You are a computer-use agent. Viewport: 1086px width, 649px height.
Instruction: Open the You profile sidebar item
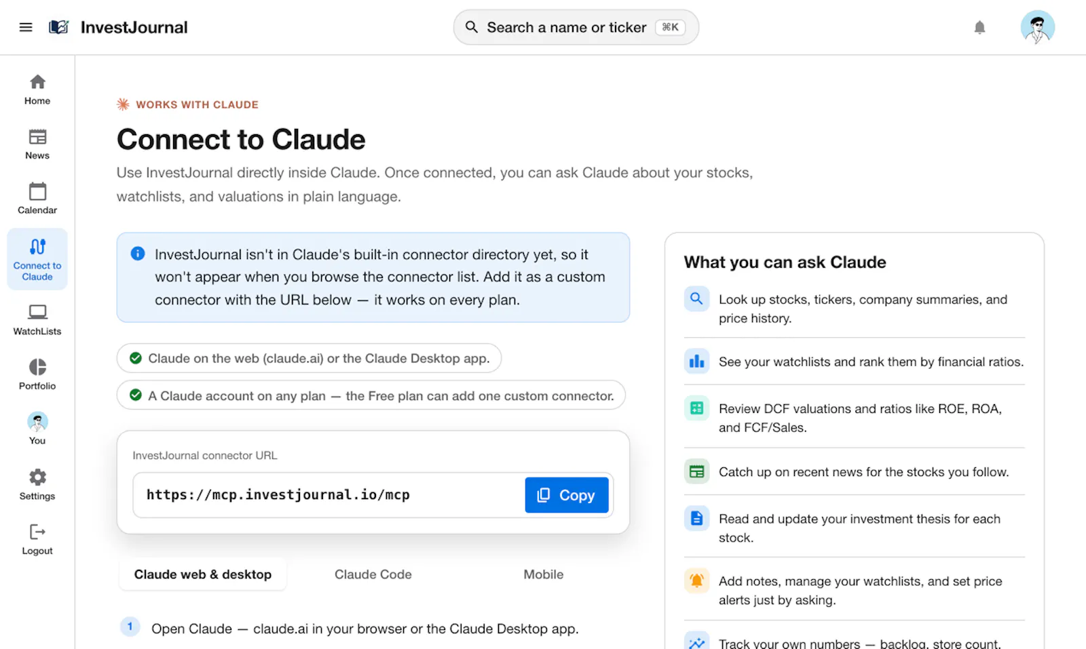(x=37, y=429)
